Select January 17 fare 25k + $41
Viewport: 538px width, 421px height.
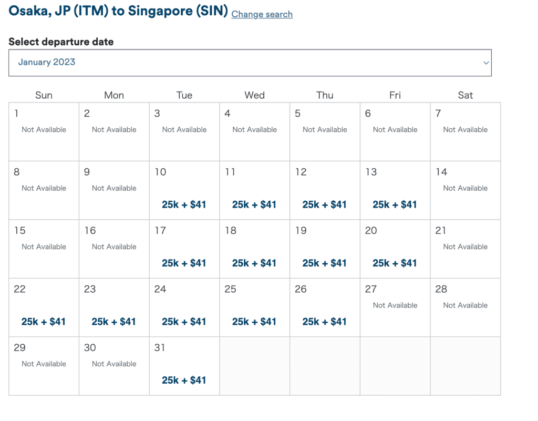tap(184, 263)
